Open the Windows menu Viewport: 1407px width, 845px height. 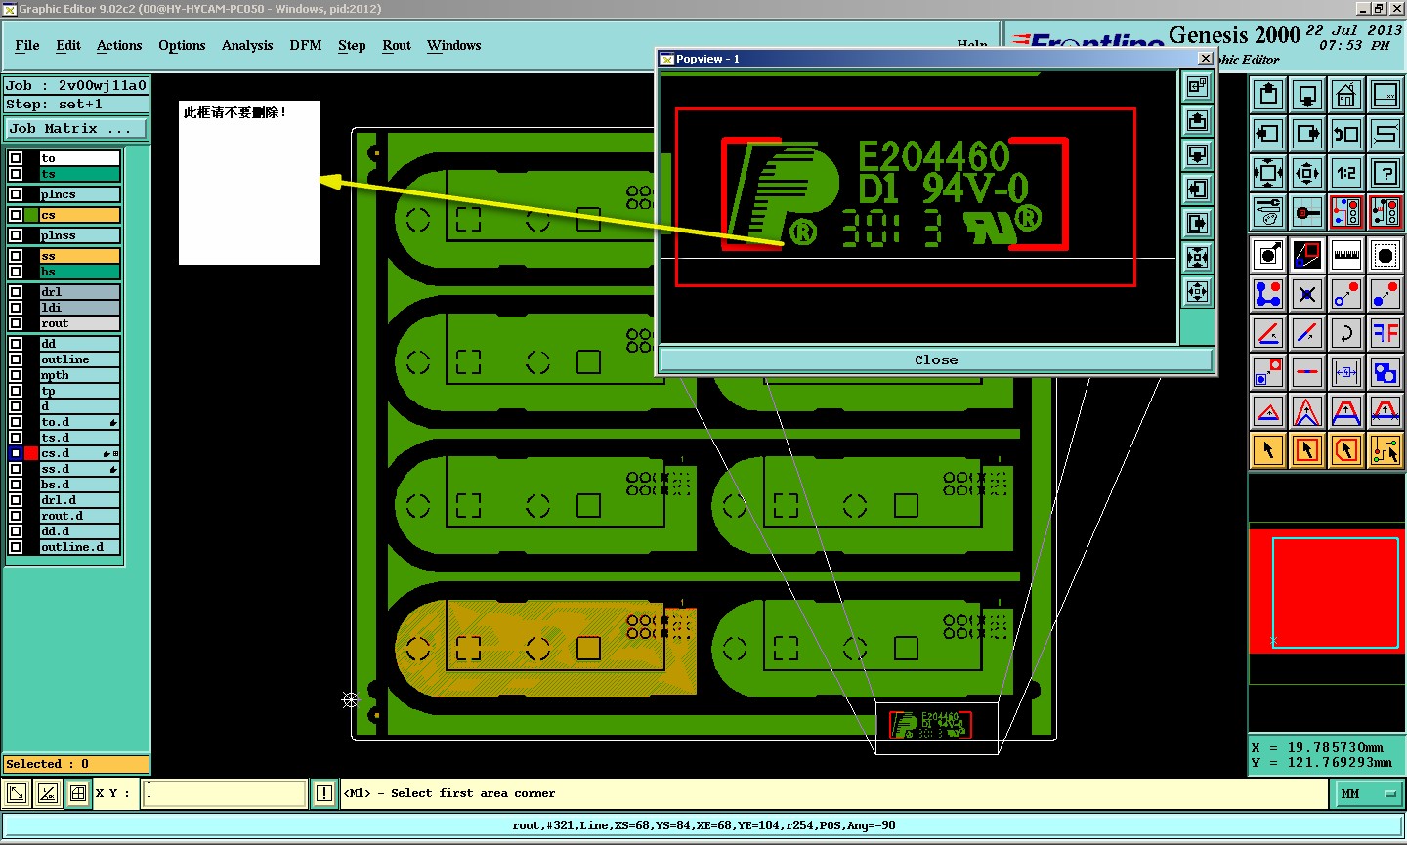[x=454, y=46]
